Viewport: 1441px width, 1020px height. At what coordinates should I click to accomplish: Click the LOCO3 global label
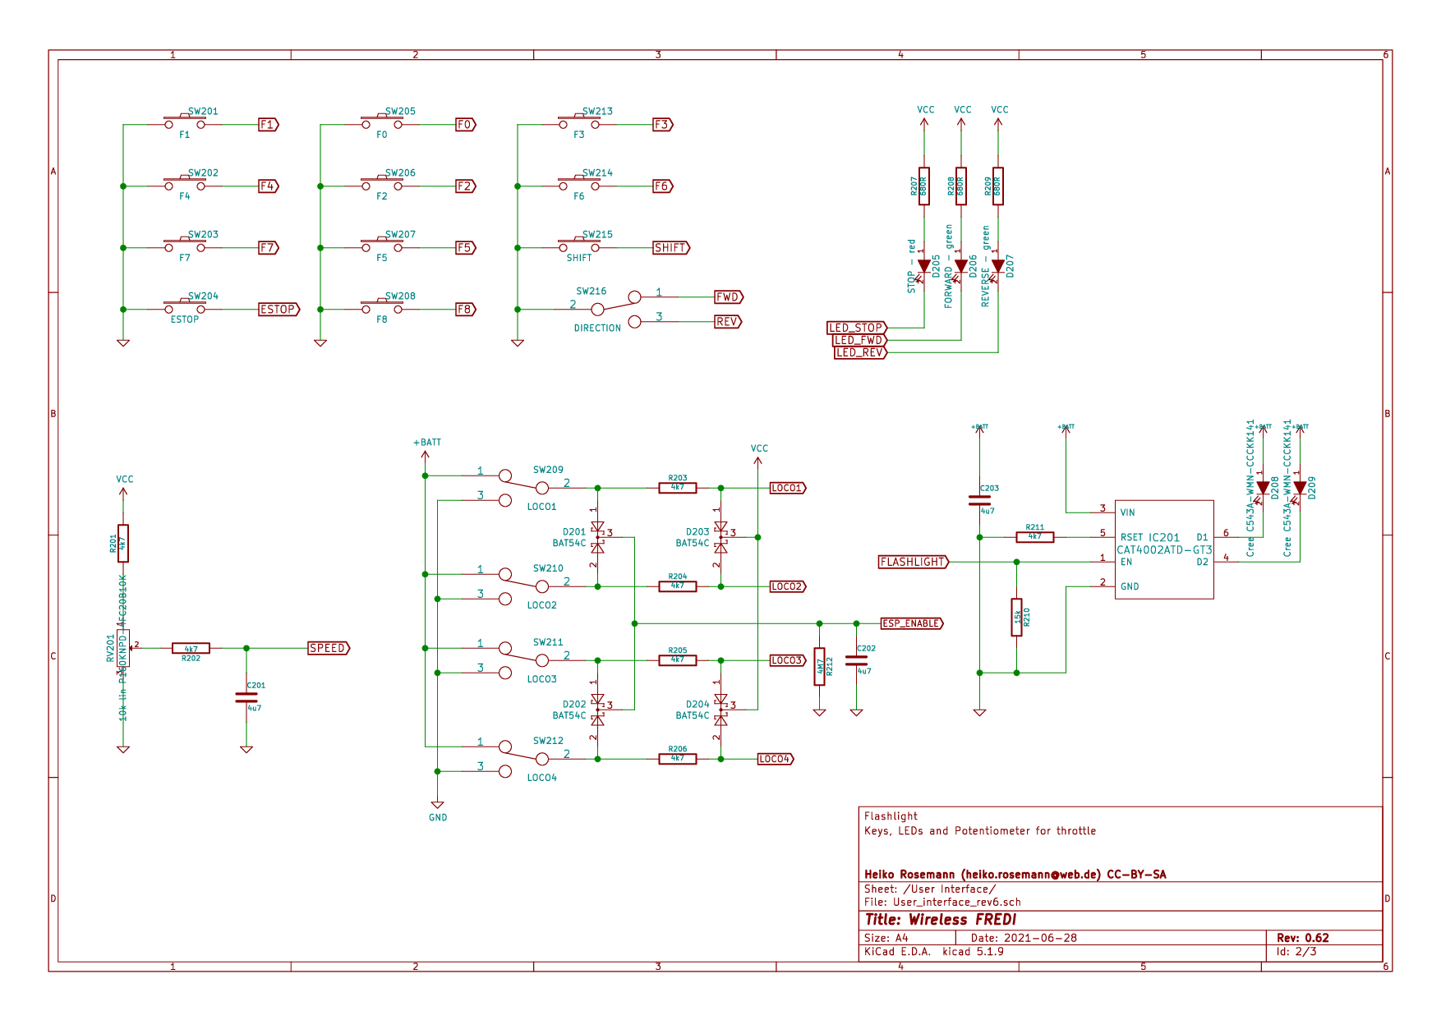788,660
